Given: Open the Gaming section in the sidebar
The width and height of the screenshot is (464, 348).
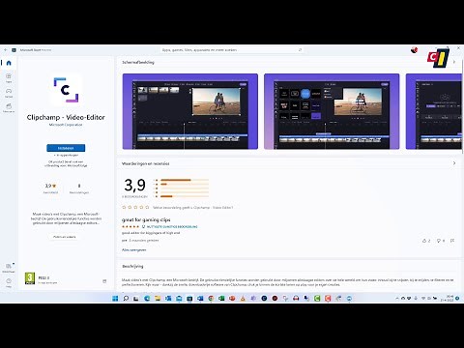Looking at the screenshot, I should [9, 93].
